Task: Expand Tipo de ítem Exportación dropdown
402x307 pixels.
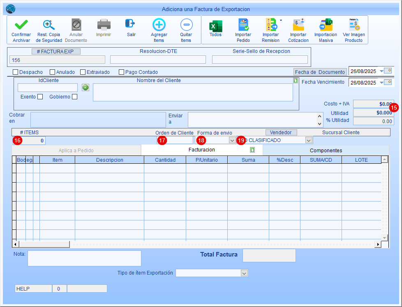Action: point(244,273)
